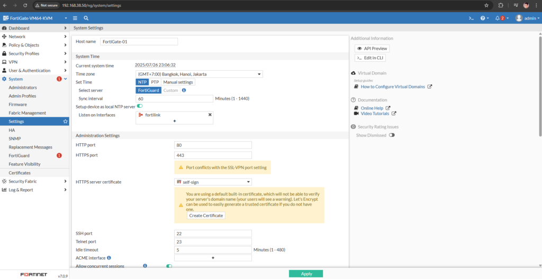Bookmark this page with browser star icon
Screen dimensions: 542x279
pyautogui.click(x=486, y=5)
